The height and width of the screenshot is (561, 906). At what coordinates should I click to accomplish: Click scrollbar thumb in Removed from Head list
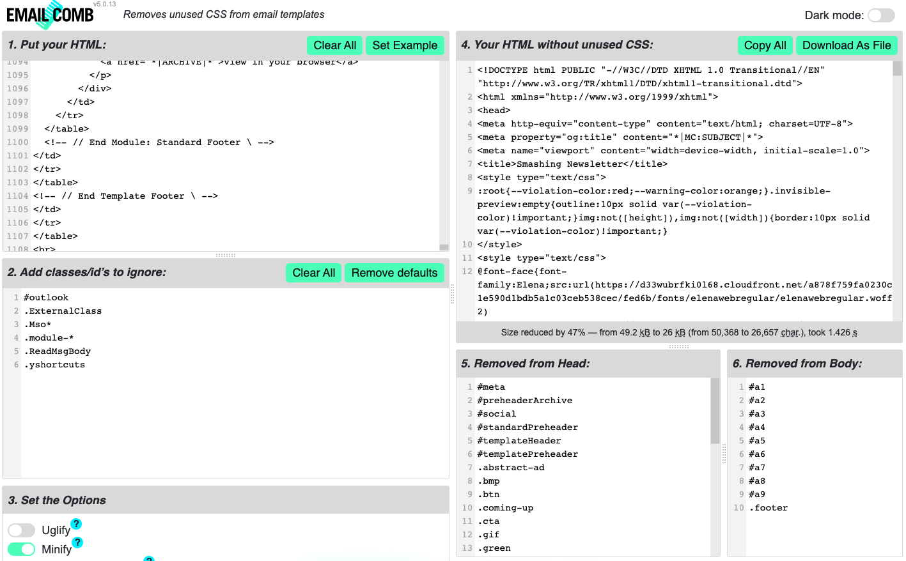[x=715, y=410]
